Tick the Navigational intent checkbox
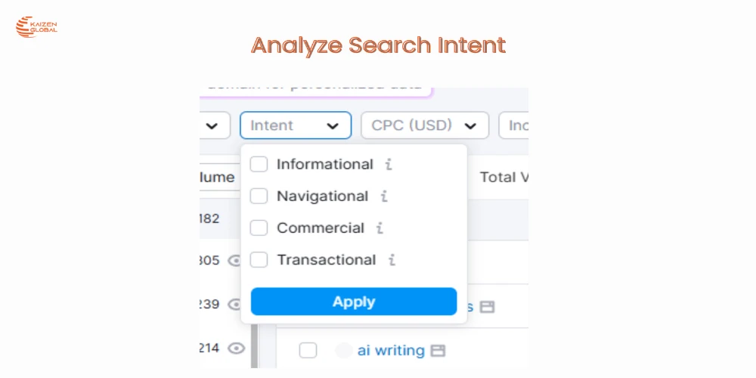The height and width of the screenshot is (378, 756). click(259, 196)
